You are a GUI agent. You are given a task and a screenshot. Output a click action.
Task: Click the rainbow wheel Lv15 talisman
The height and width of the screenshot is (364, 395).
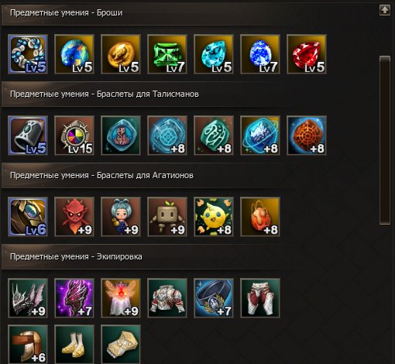[x=74, y=136]
